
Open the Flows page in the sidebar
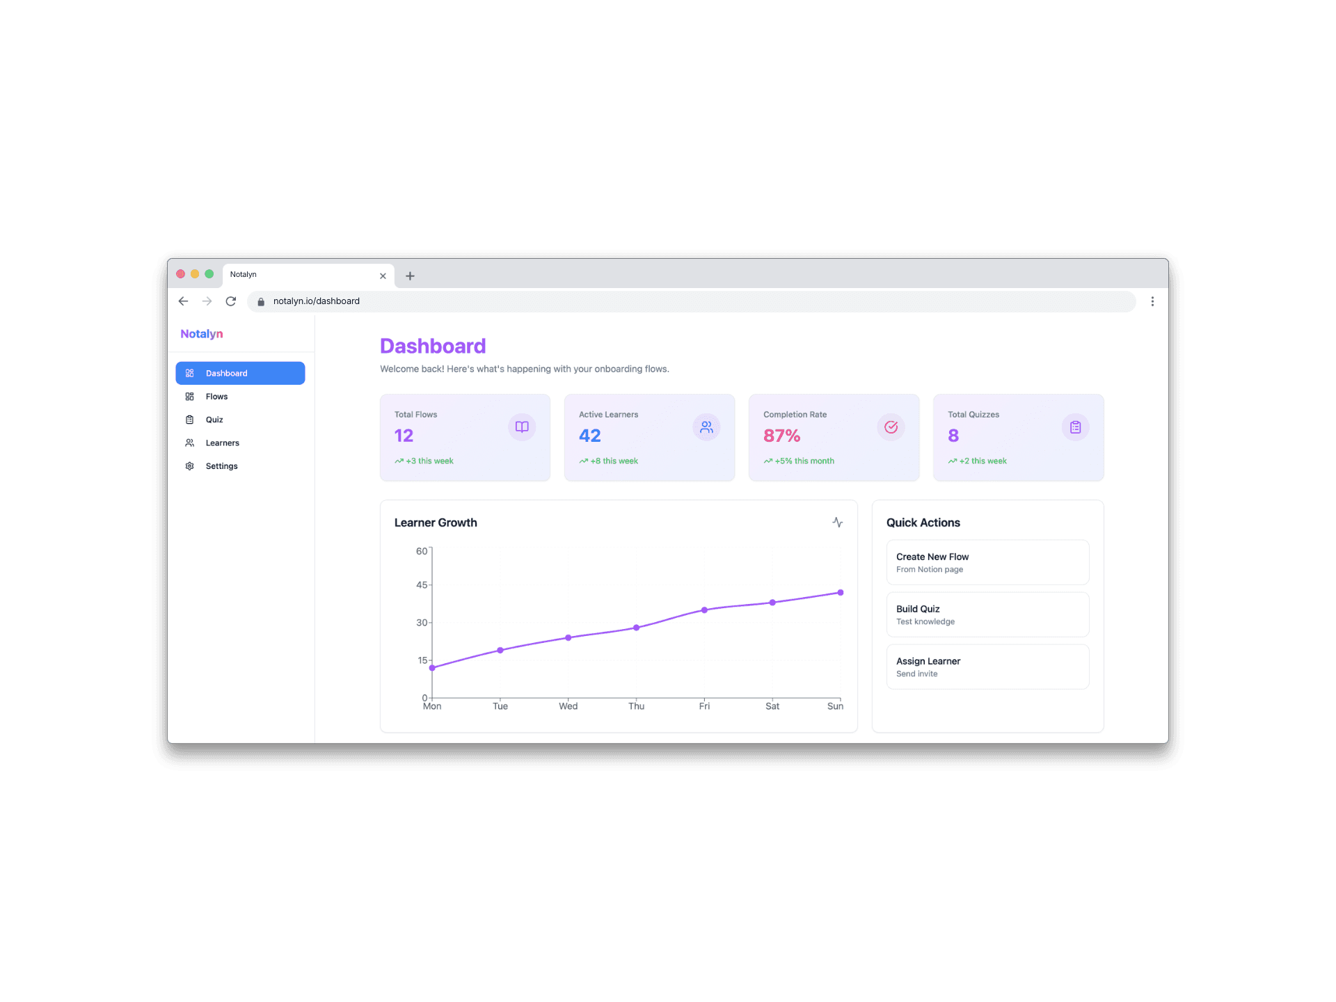(216, 397)
